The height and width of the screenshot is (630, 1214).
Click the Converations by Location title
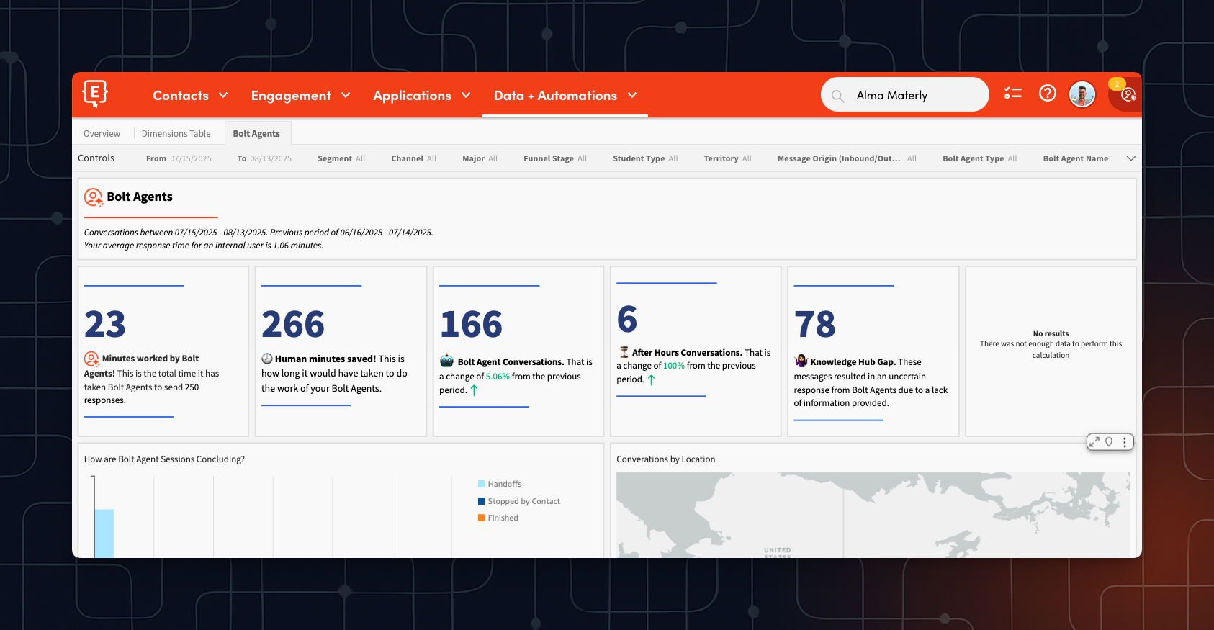(x=666, y=459)
